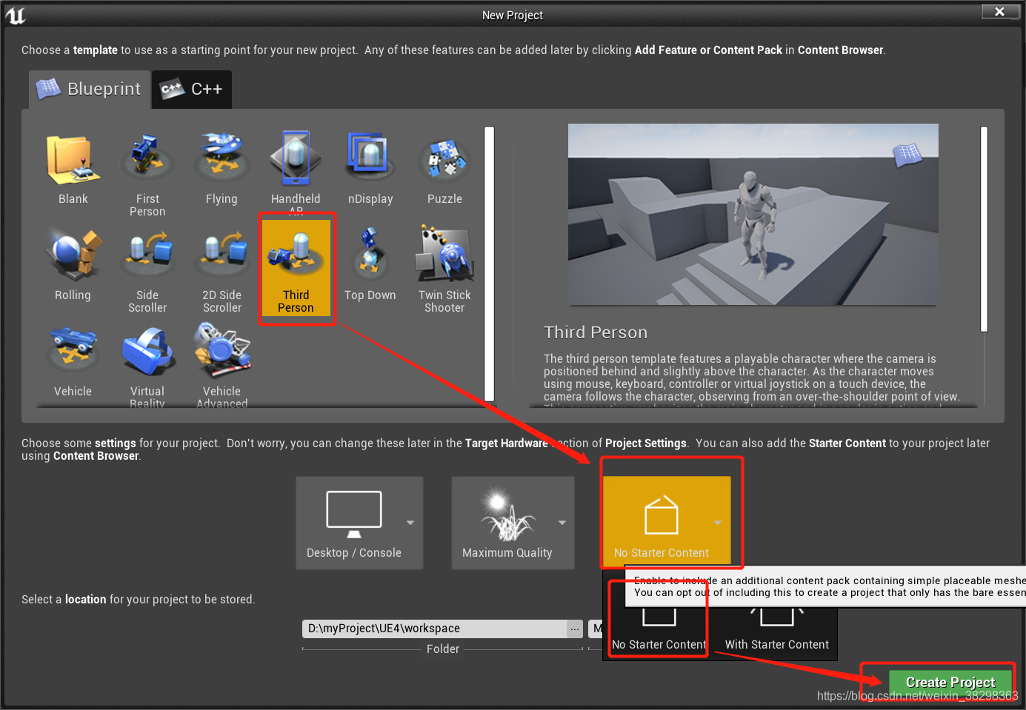This screenshot has height=710, width=1026.
Task: Click the description panel scrollbar
Action: (984, 229)
